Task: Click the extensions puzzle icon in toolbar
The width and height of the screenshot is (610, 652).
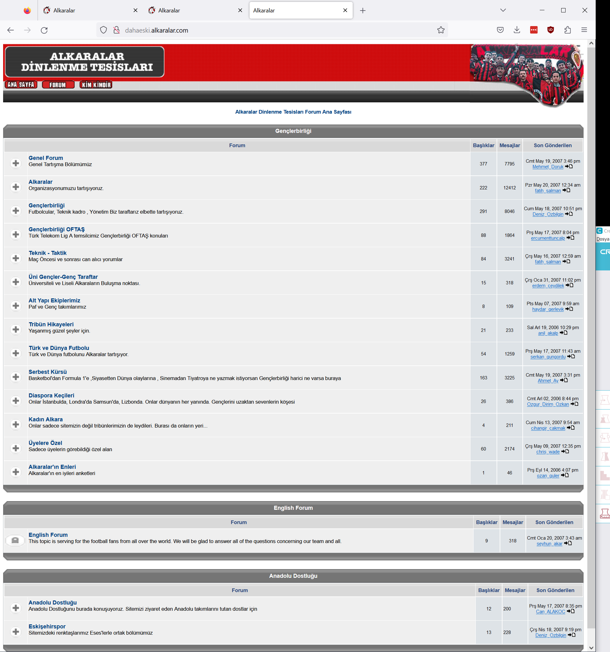Action: pyautogui.click(x=567, y=30)
